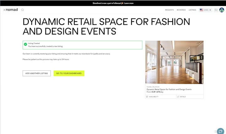
Task: Go to Requests in top navigation
Action: click(x=169, y=10)
